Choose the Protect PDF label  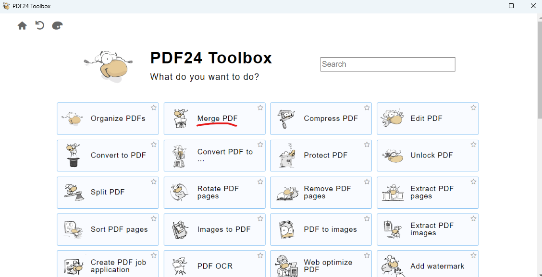click(326, 156)
